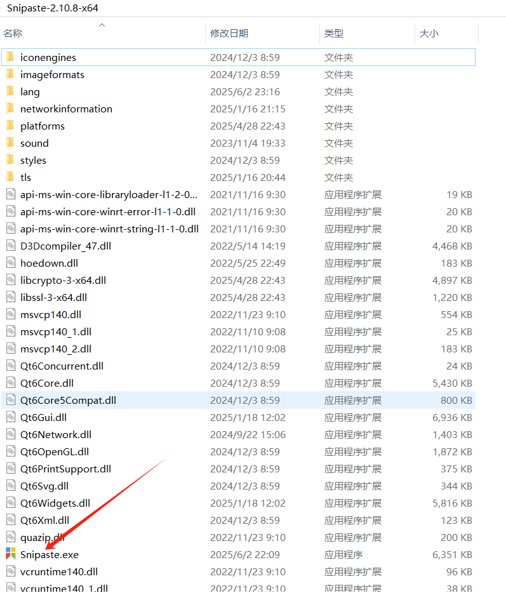Click the imageformats folder icon
This screenshot has width=506, height=607.
[x=11, y=74]
